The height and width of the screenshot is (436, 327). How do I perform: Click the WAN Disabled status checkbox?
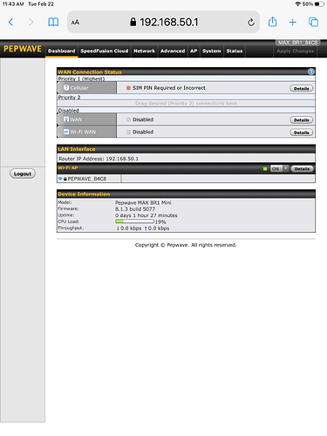point(128,119)
